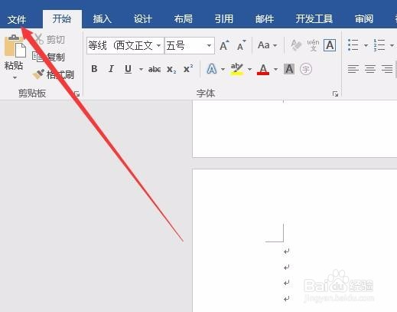Decrease font size with shrink font icon
The height and width of the screenshot is (312, 397).
click(x=241, y=45)
